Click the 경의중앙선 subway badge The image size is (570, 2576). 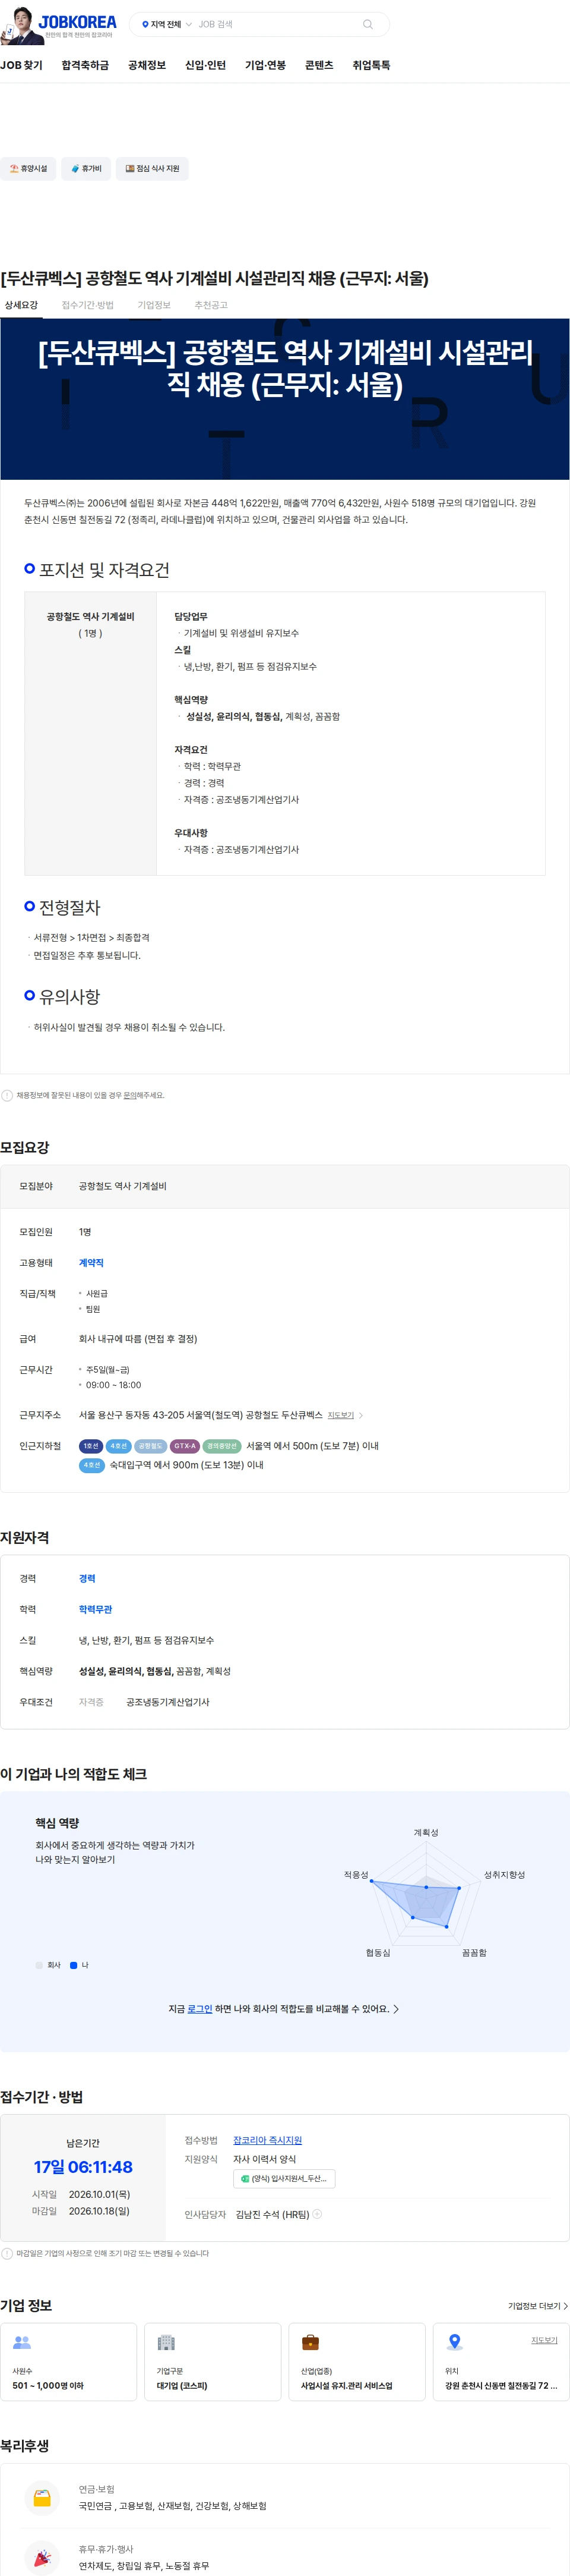[221, 1446]
